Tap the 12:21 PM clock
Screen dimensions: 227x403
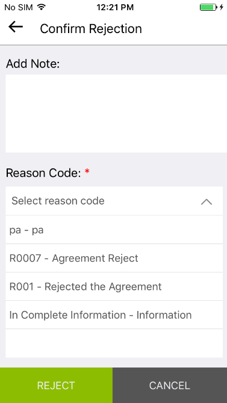pyautogui.click(x=115, y=7)
